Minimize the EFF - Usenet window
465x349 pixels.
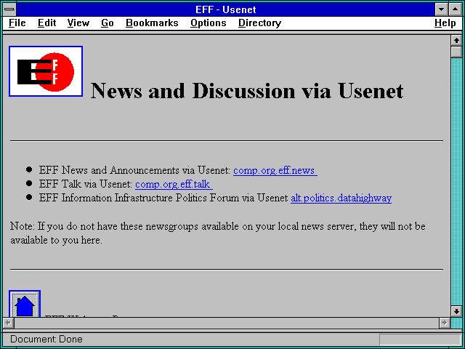441,9
